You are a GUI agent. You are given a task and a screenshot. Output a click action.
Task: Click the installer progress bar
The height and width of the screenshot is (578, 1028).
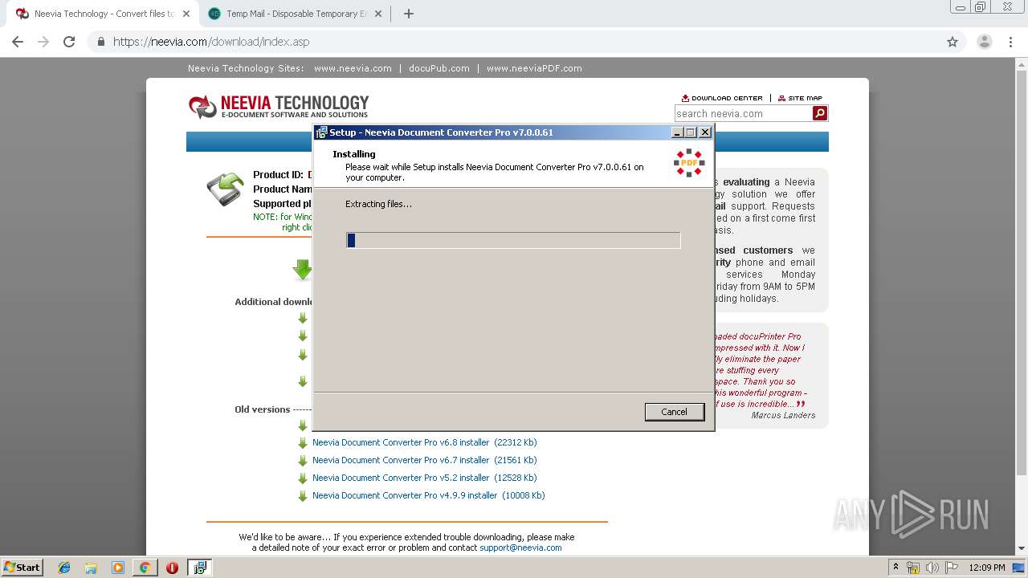pyautogui.click(x=513, y=240)
